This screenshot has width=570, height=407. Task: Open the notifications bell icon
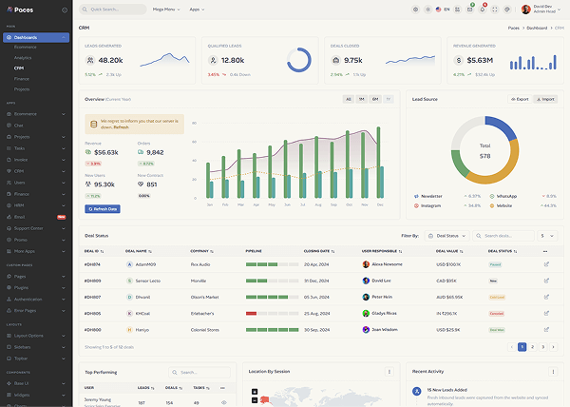[x=483, y=9]
